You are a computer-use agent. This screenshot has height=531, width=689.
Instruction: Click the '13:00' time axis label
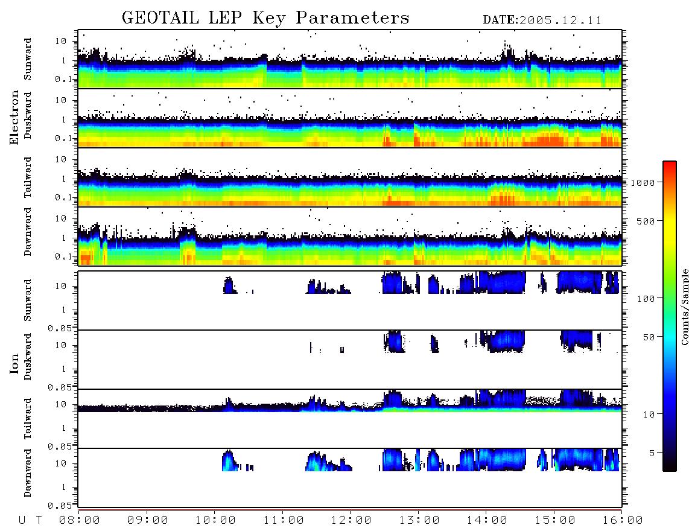(x=419, y=521)
